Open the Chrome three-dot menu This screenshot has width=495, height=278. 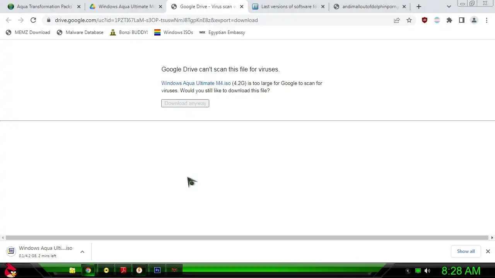tap(486, 20)
